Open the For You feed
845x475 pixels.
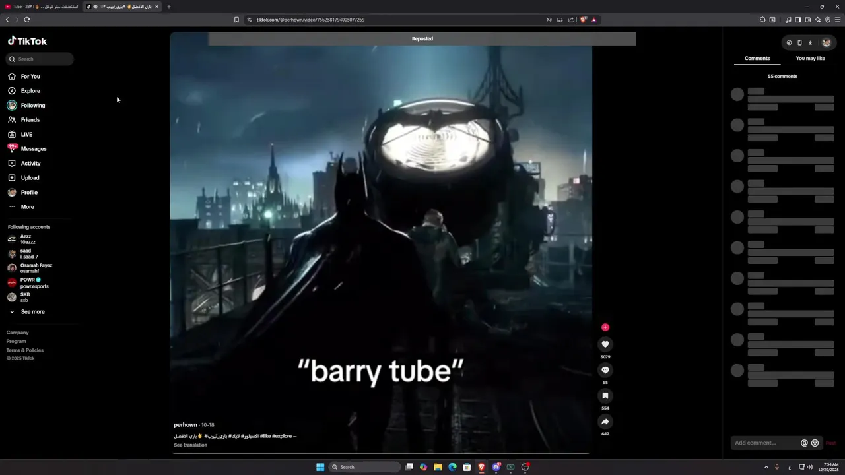(x=24, y=77)
